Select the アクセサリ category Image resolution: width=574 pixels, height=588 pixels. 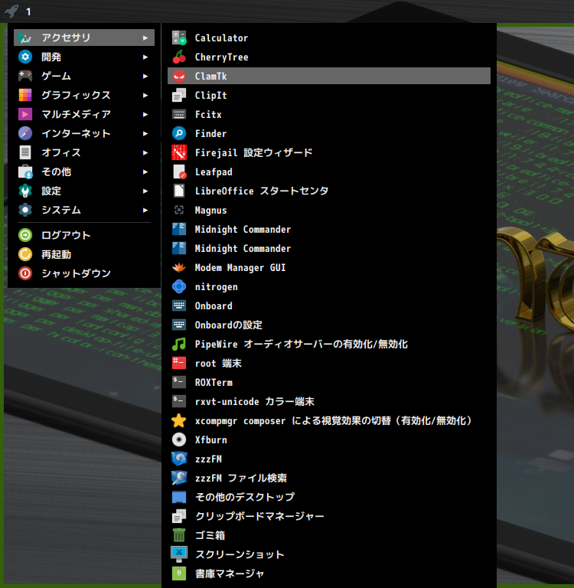click(84, 38)
